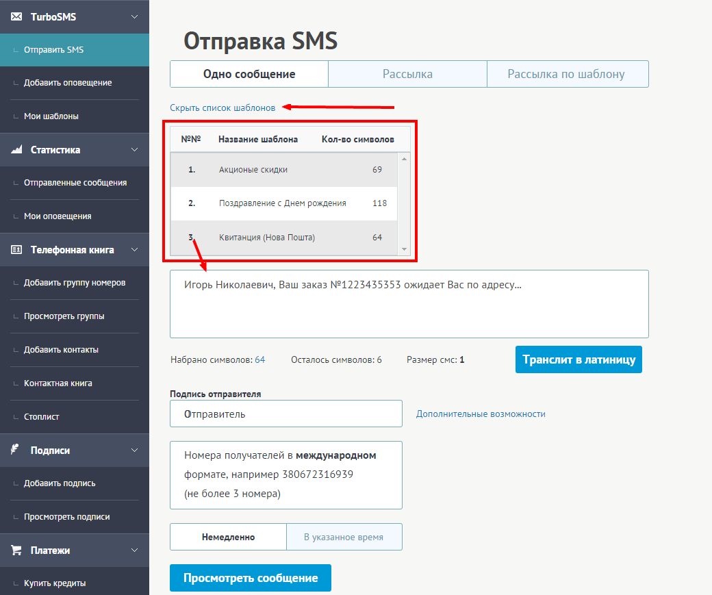Click the 118 symbols count cell

379,203
